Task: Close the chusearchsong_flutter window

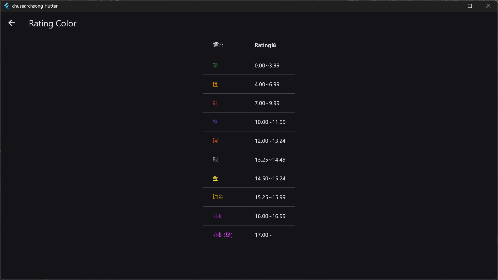Action: 488,6
